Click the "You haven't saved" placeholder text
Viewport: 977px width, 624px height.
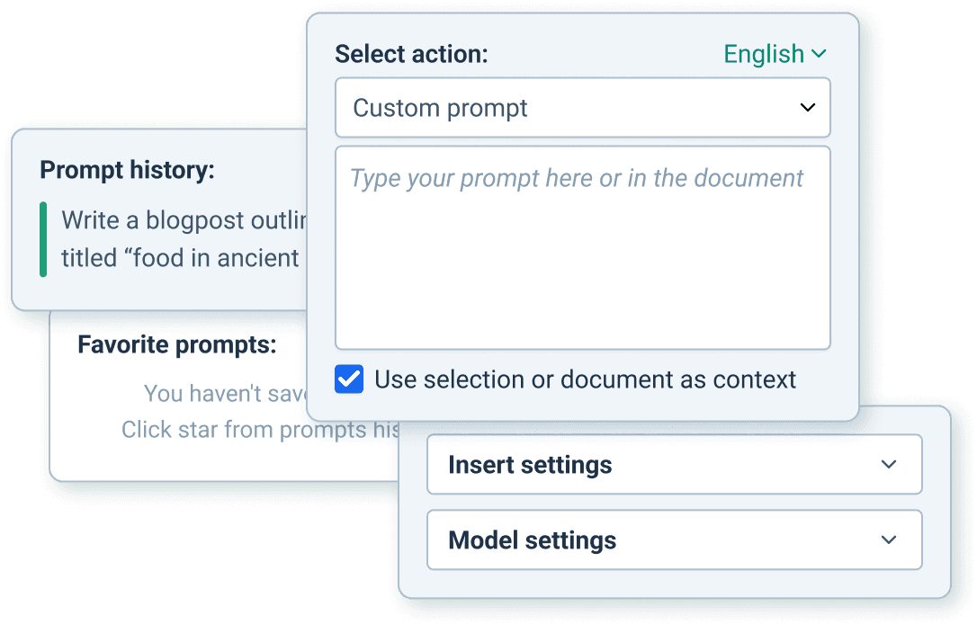point(225,394)
